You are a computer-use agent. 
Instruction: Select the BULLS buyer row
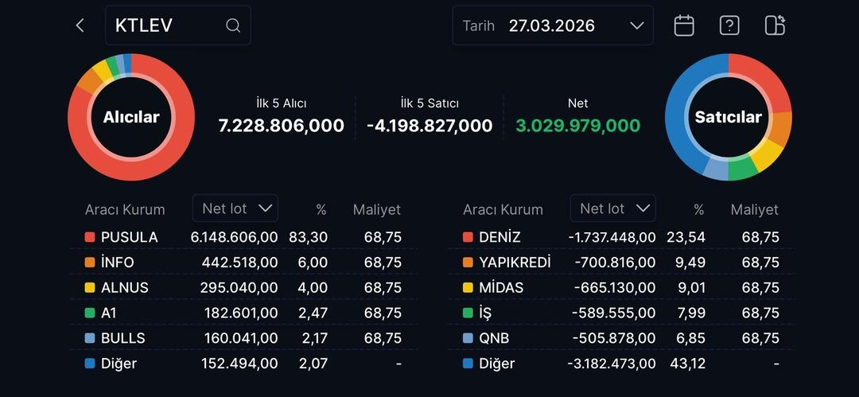(243, 338)
